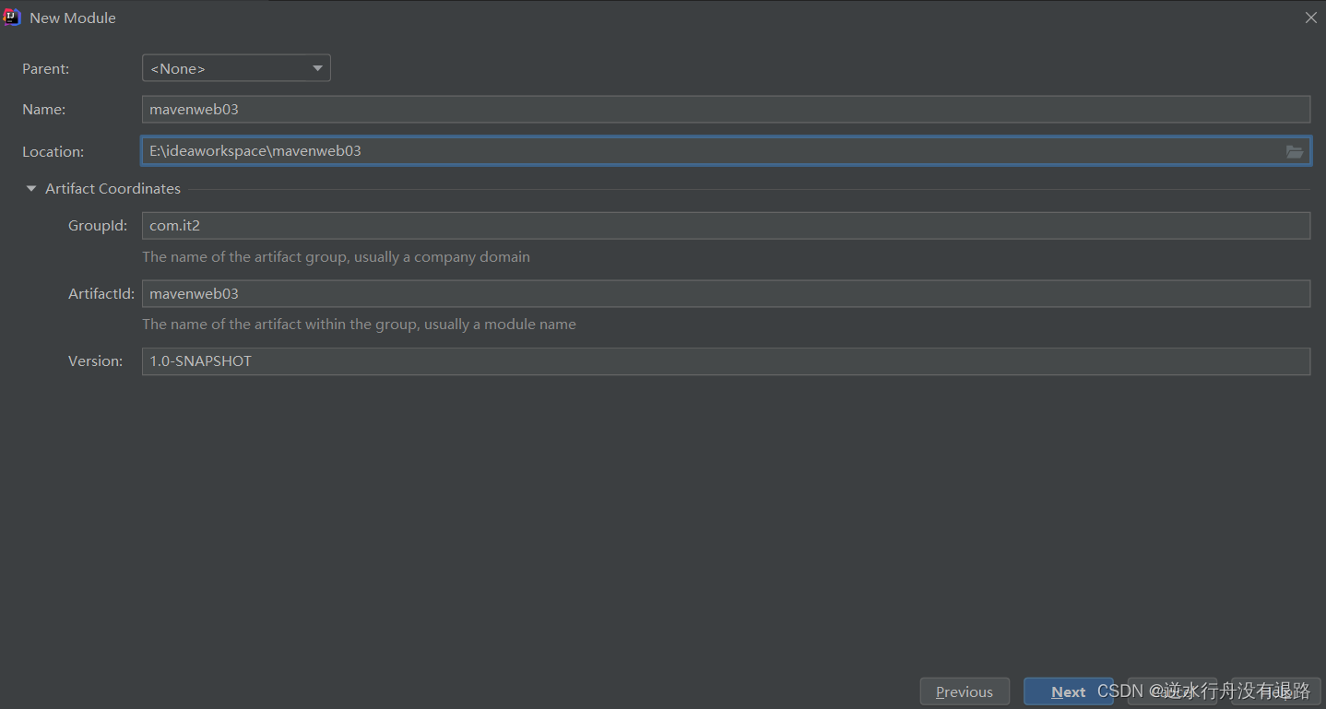Click the Version field showing 1.0-SNAPSHOT
This screenshot has width=1326, height=709.
[x=726, y=361]
